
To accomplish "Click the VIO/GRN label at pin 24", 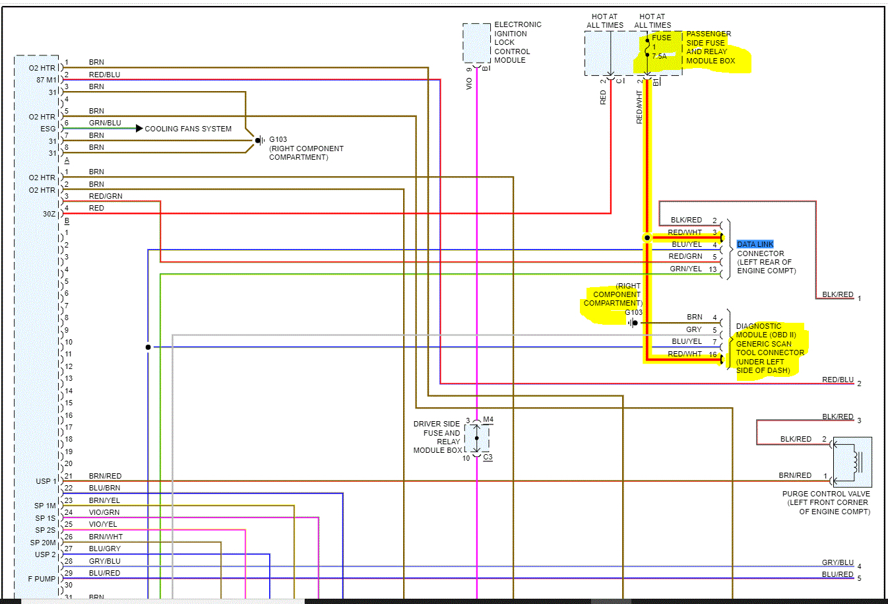I will (104, 512).
